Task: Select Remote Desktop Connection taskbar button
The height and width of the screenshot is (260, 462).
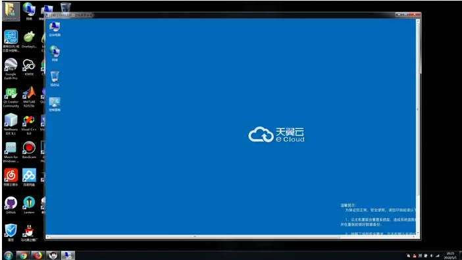Action: tap(68, 255)
